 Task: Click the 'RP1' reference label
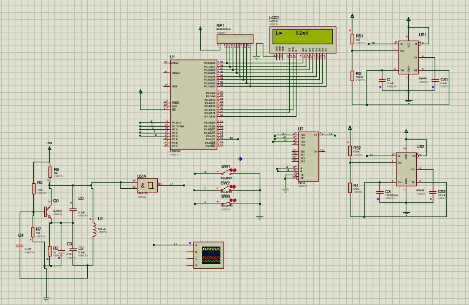pyautogui.click(x=220, y=26)
